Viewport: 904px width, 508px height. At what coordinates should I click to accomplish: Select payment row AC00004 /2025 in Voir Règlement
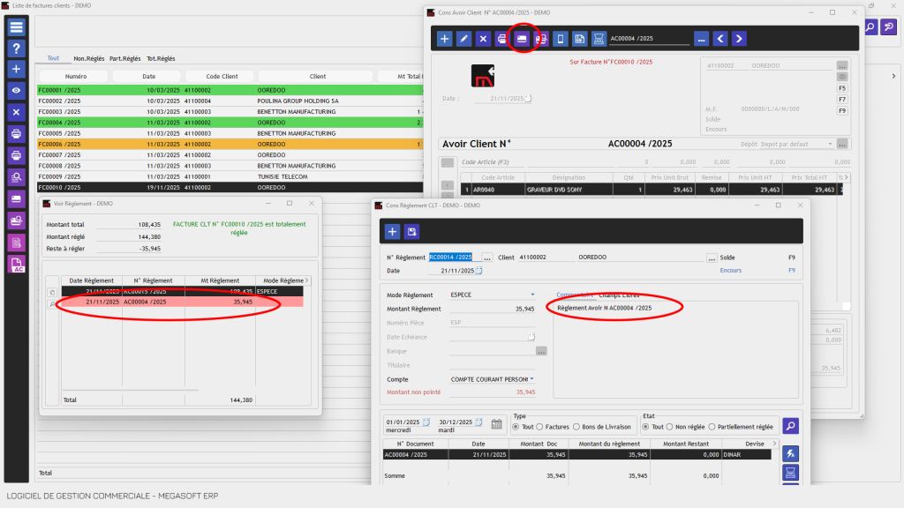pyautogui.click(x=182, y=302)
